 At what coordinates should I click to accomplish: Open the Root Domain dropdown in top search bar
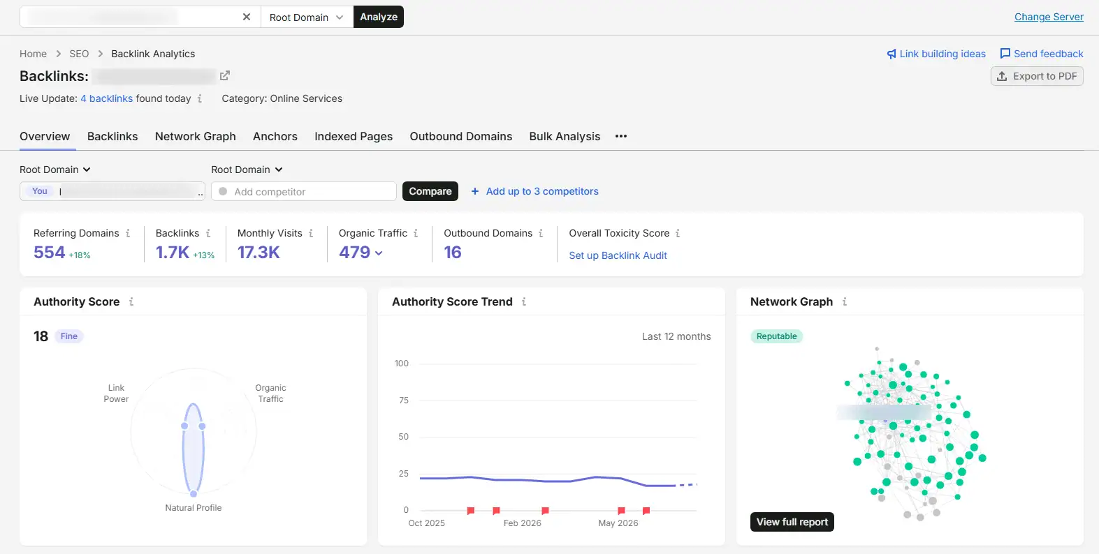[x=306, y=17]
